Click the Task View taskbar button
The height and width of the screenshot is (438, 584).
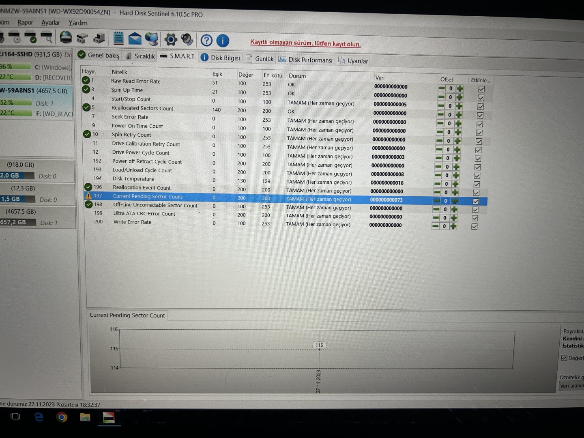pyautogui.click(x=15, y=417)
